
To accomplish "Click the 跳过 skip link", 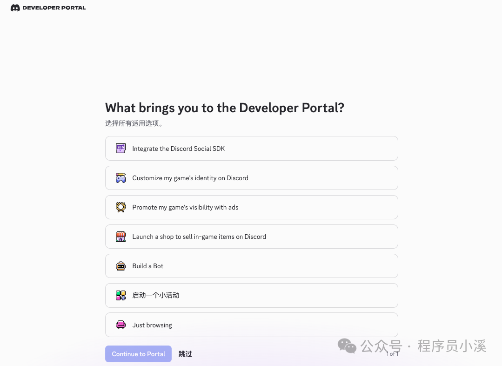I will 185,354.
